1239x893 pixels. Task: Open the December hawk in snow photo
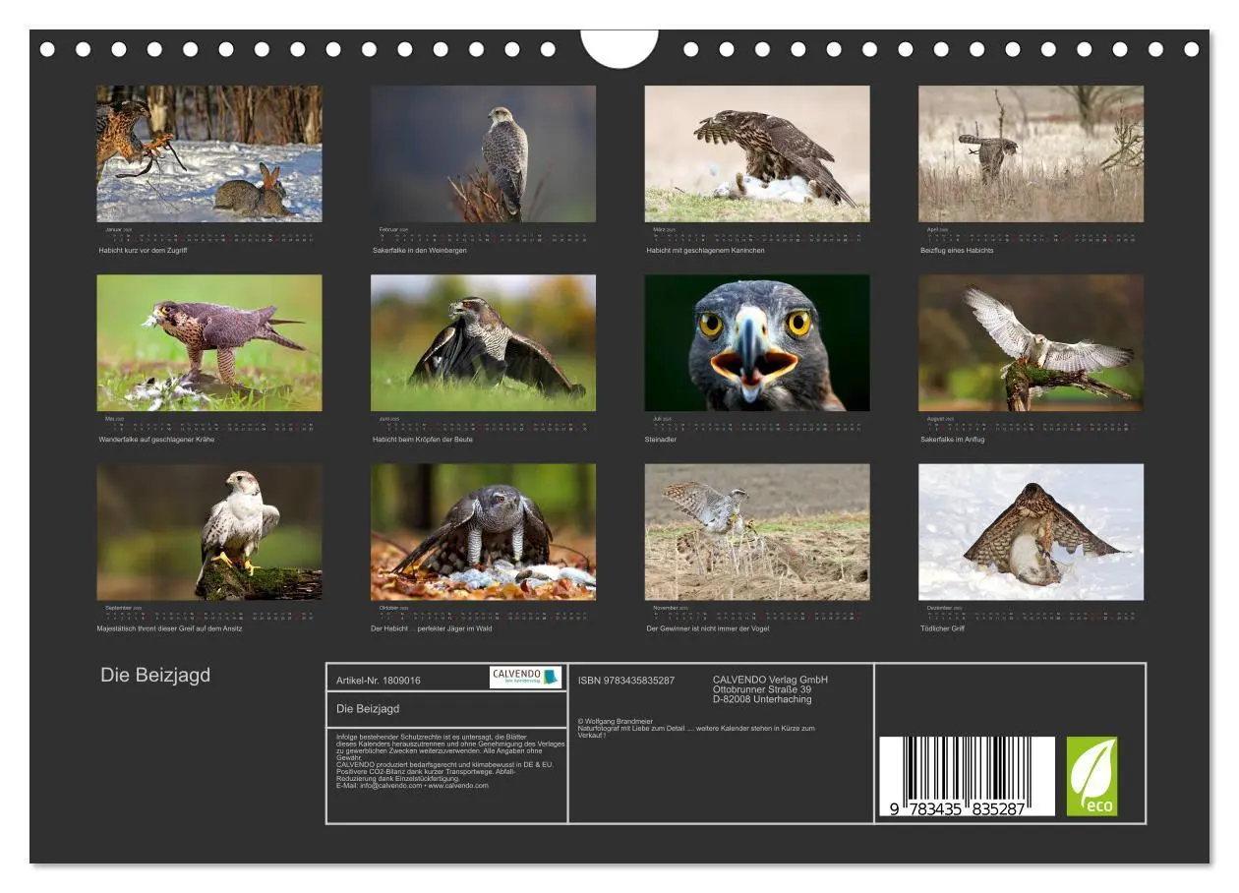click(1032, 532)
